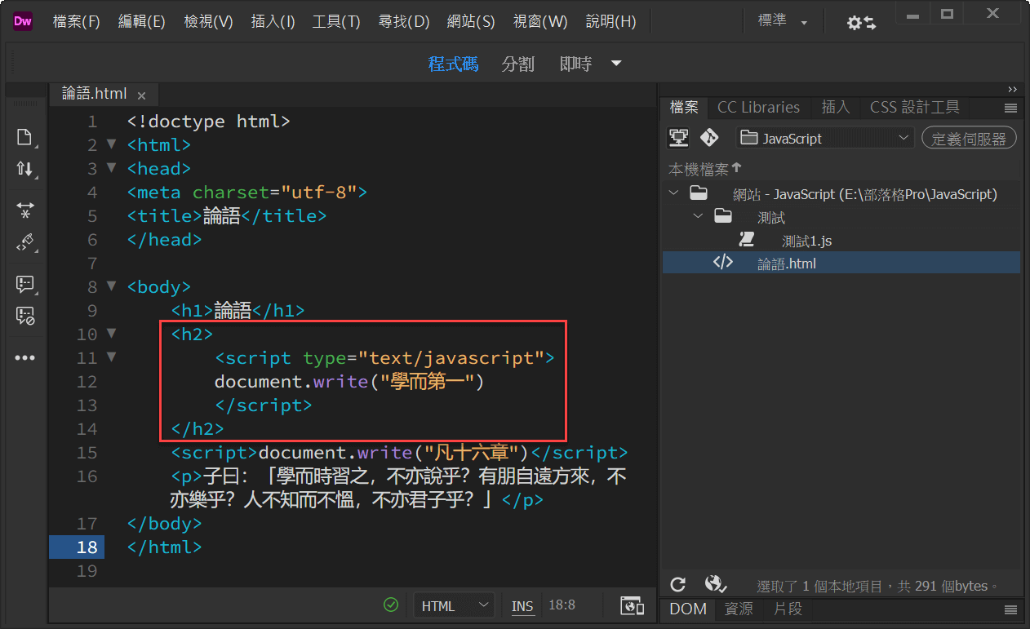Open the live view dropdown arrow

pos(616,64)
